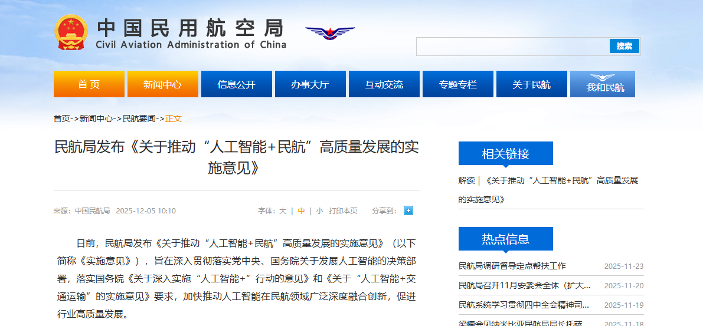Screen dimensions: 703x326
Task: Open the 新闻中心 navigation tab
Action: (x=163, y=84)
